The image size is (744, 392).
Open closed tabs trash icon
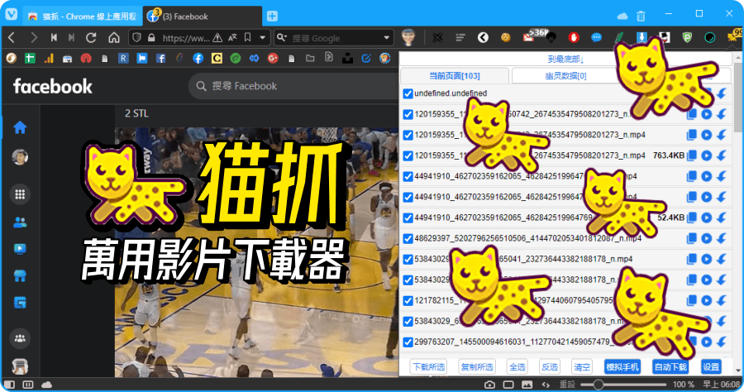[641, 16]
